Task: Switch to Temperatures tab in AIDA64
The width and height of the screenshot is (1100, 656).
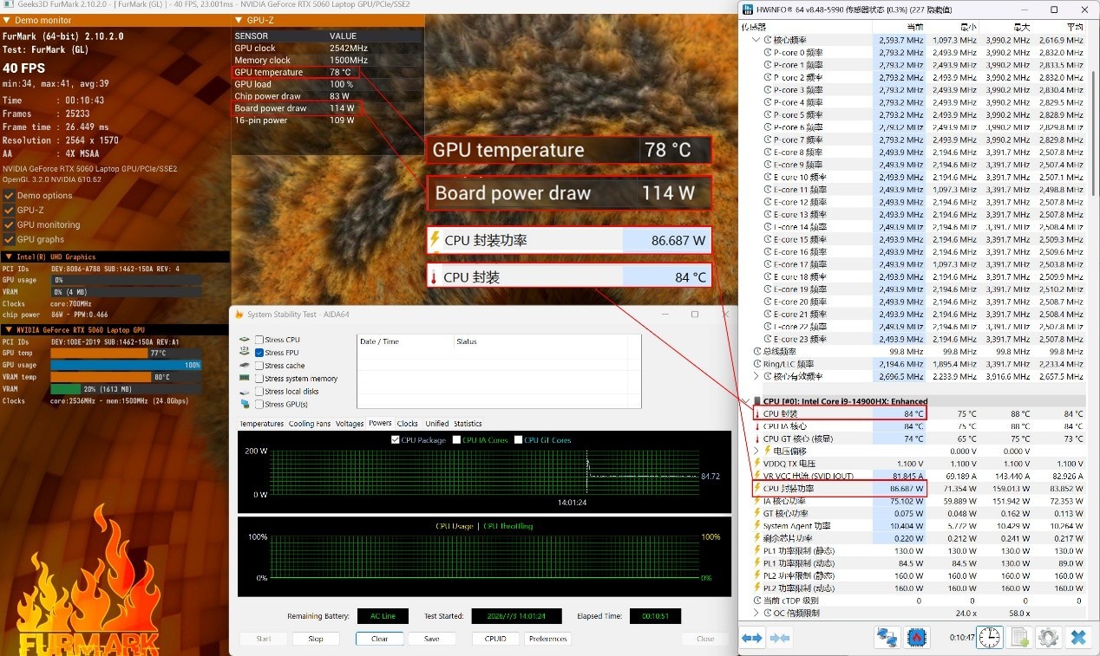Action: click(262, 424)
